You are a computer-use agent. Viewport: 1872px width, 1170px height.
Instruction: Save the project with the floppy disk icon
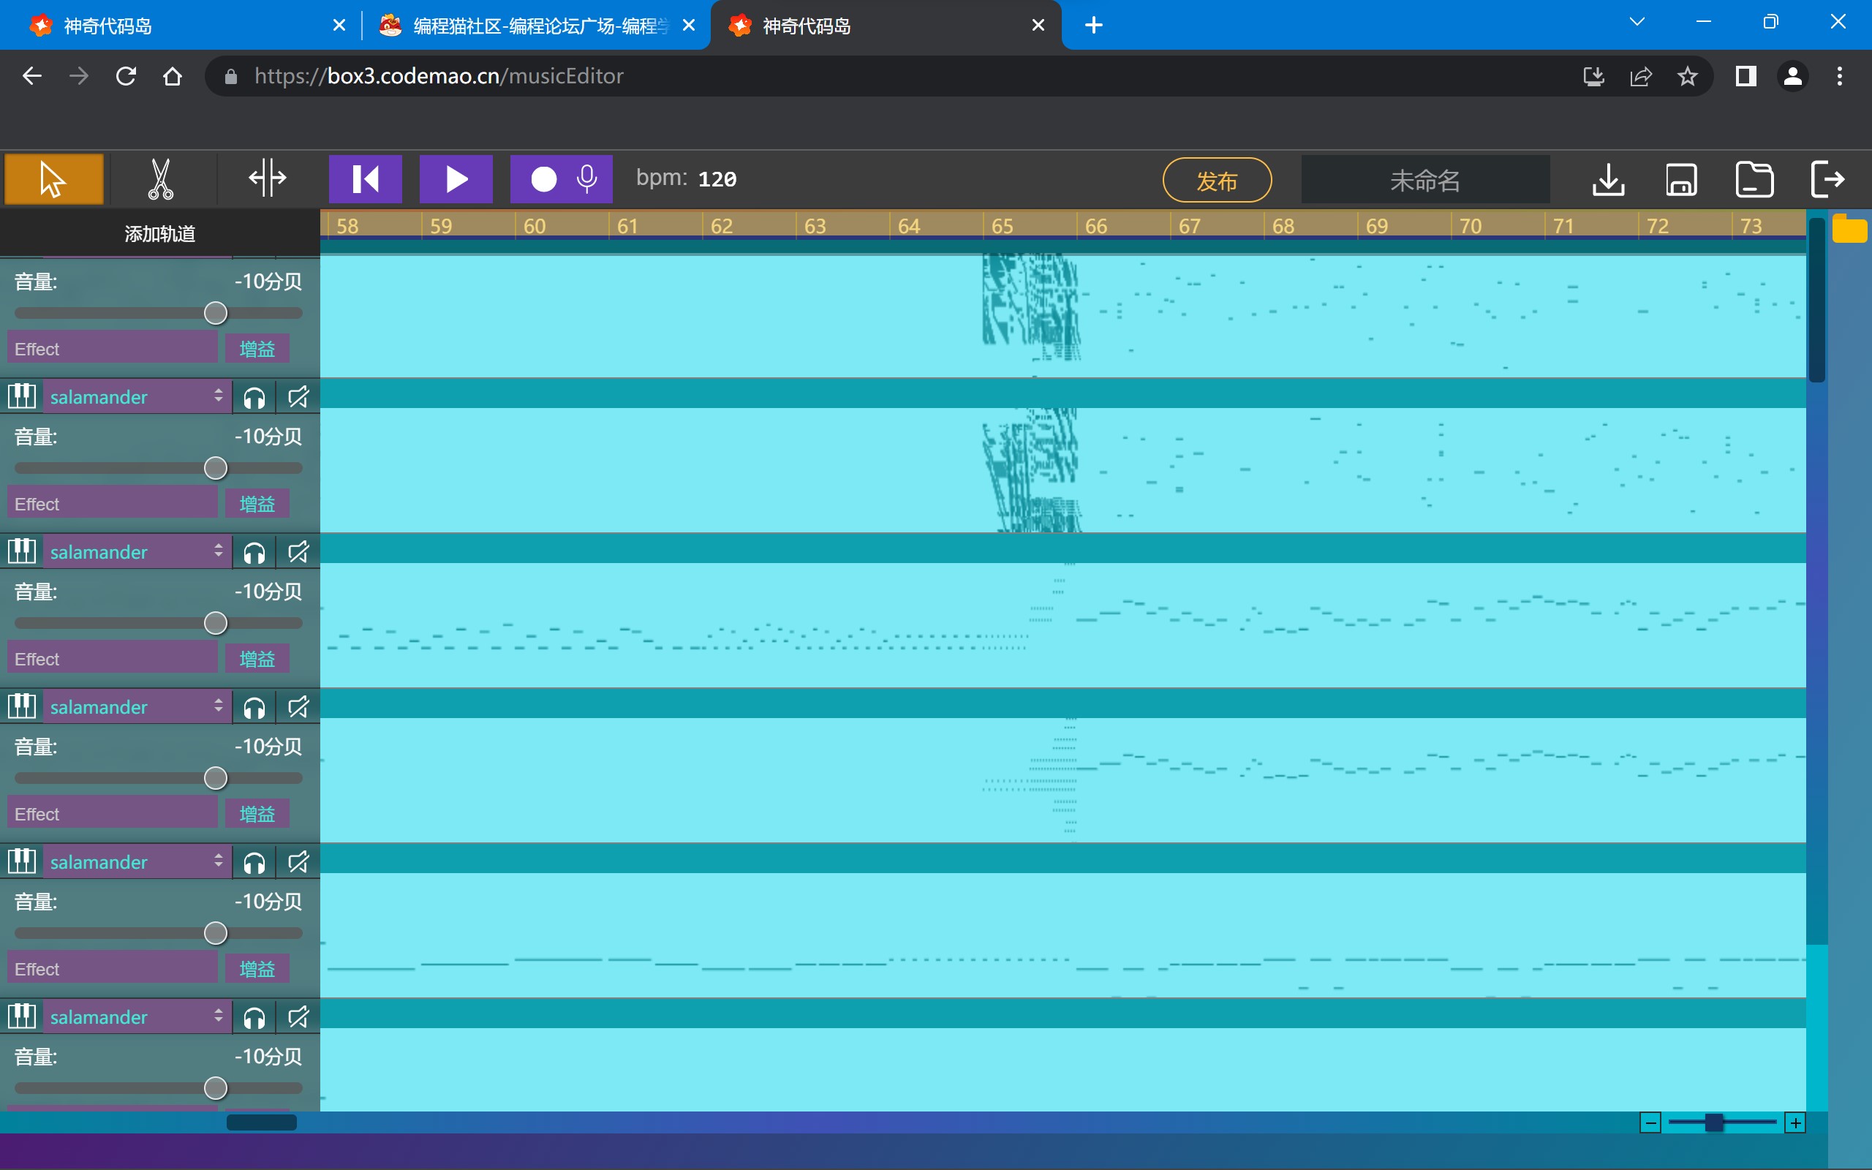tap(1681, 180)
